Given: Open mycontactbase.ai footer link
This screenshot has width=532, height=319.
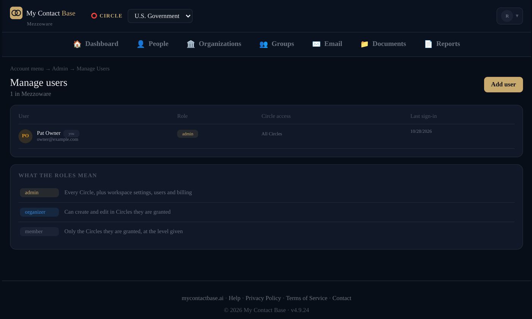Looking at the screenshot, I should pyautogui.click(x=203, y=298).
